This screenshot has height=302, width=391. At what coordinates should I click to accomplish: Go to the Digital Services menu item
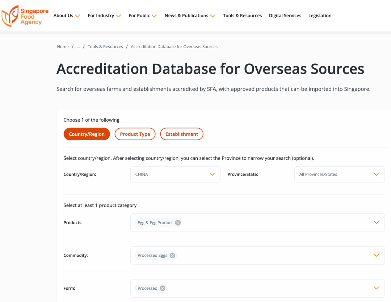pyautogui.click(x=285, y=16)
